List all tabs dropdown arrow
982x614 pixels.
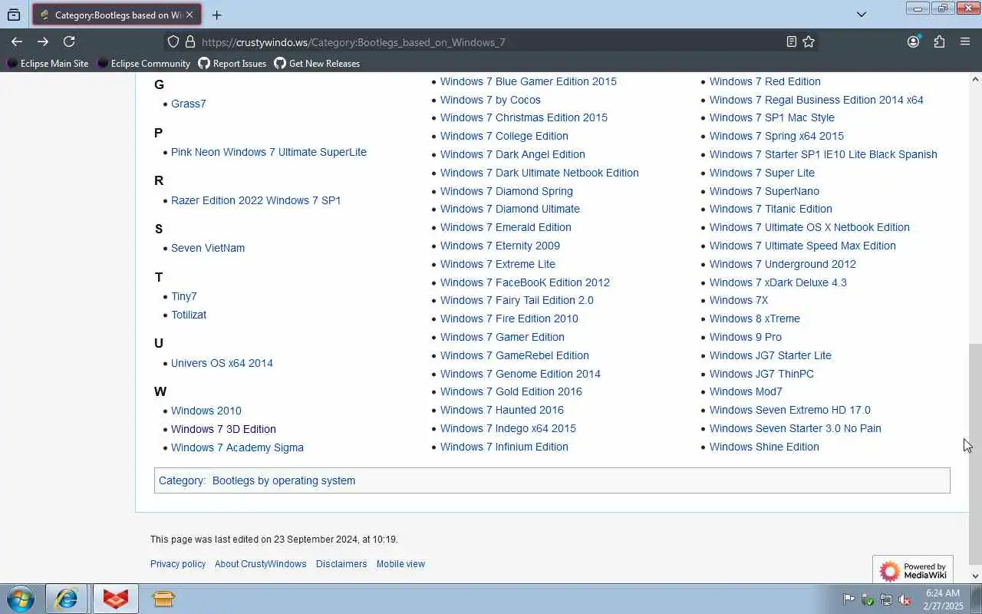(x=862, y=15)
